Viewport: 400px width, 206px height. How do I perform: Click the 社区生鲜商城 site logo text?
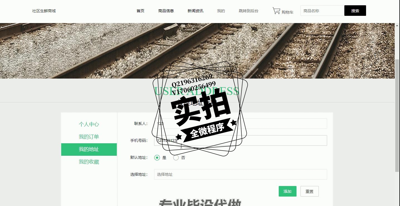coord(44,11)
